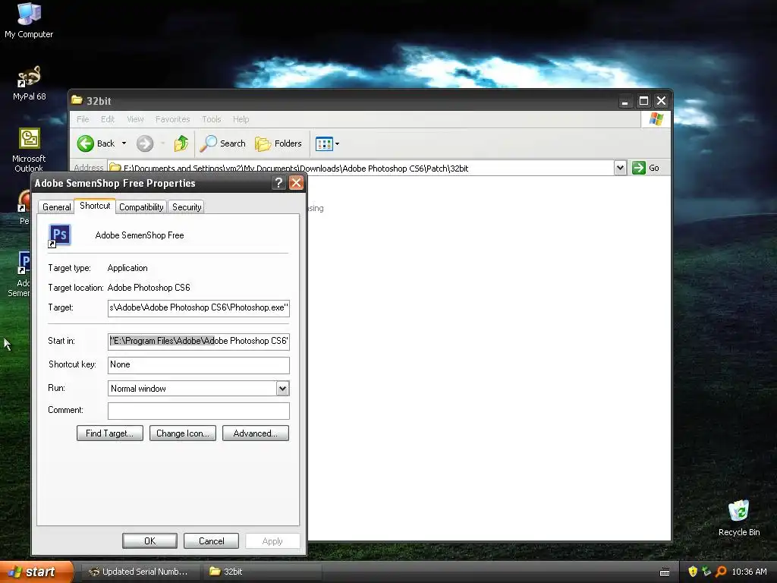Click the Start in field
This screenshot has height=583, width=777.
199,341
